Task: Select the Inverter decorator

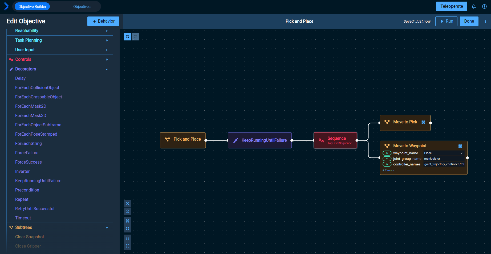Action: (22, 171)
